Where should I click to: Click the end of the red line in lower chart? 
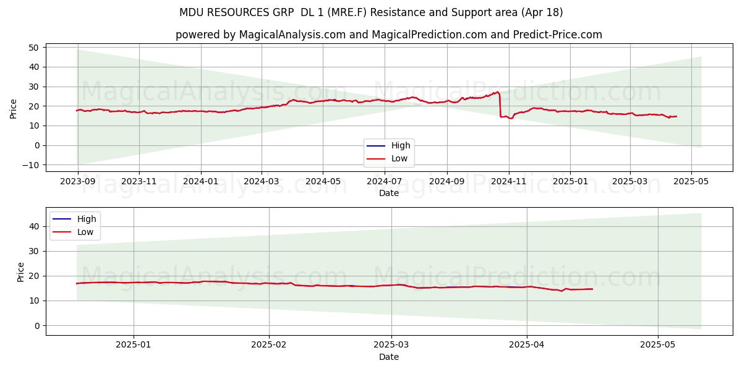[592, 289]
